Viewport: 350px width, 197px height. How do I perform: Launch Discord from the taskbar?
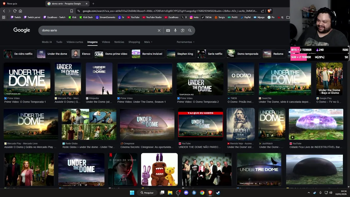(x=186, y=193)
